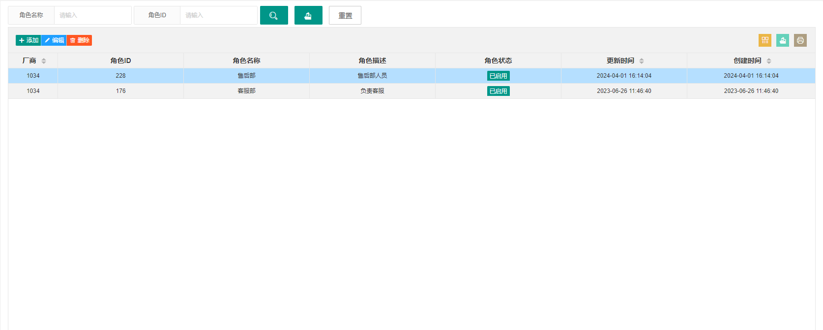This screenshot has height=330, width=823.
Task: Click the green search magnifier button
Action: pyautogui.click(x=274, y=15)
